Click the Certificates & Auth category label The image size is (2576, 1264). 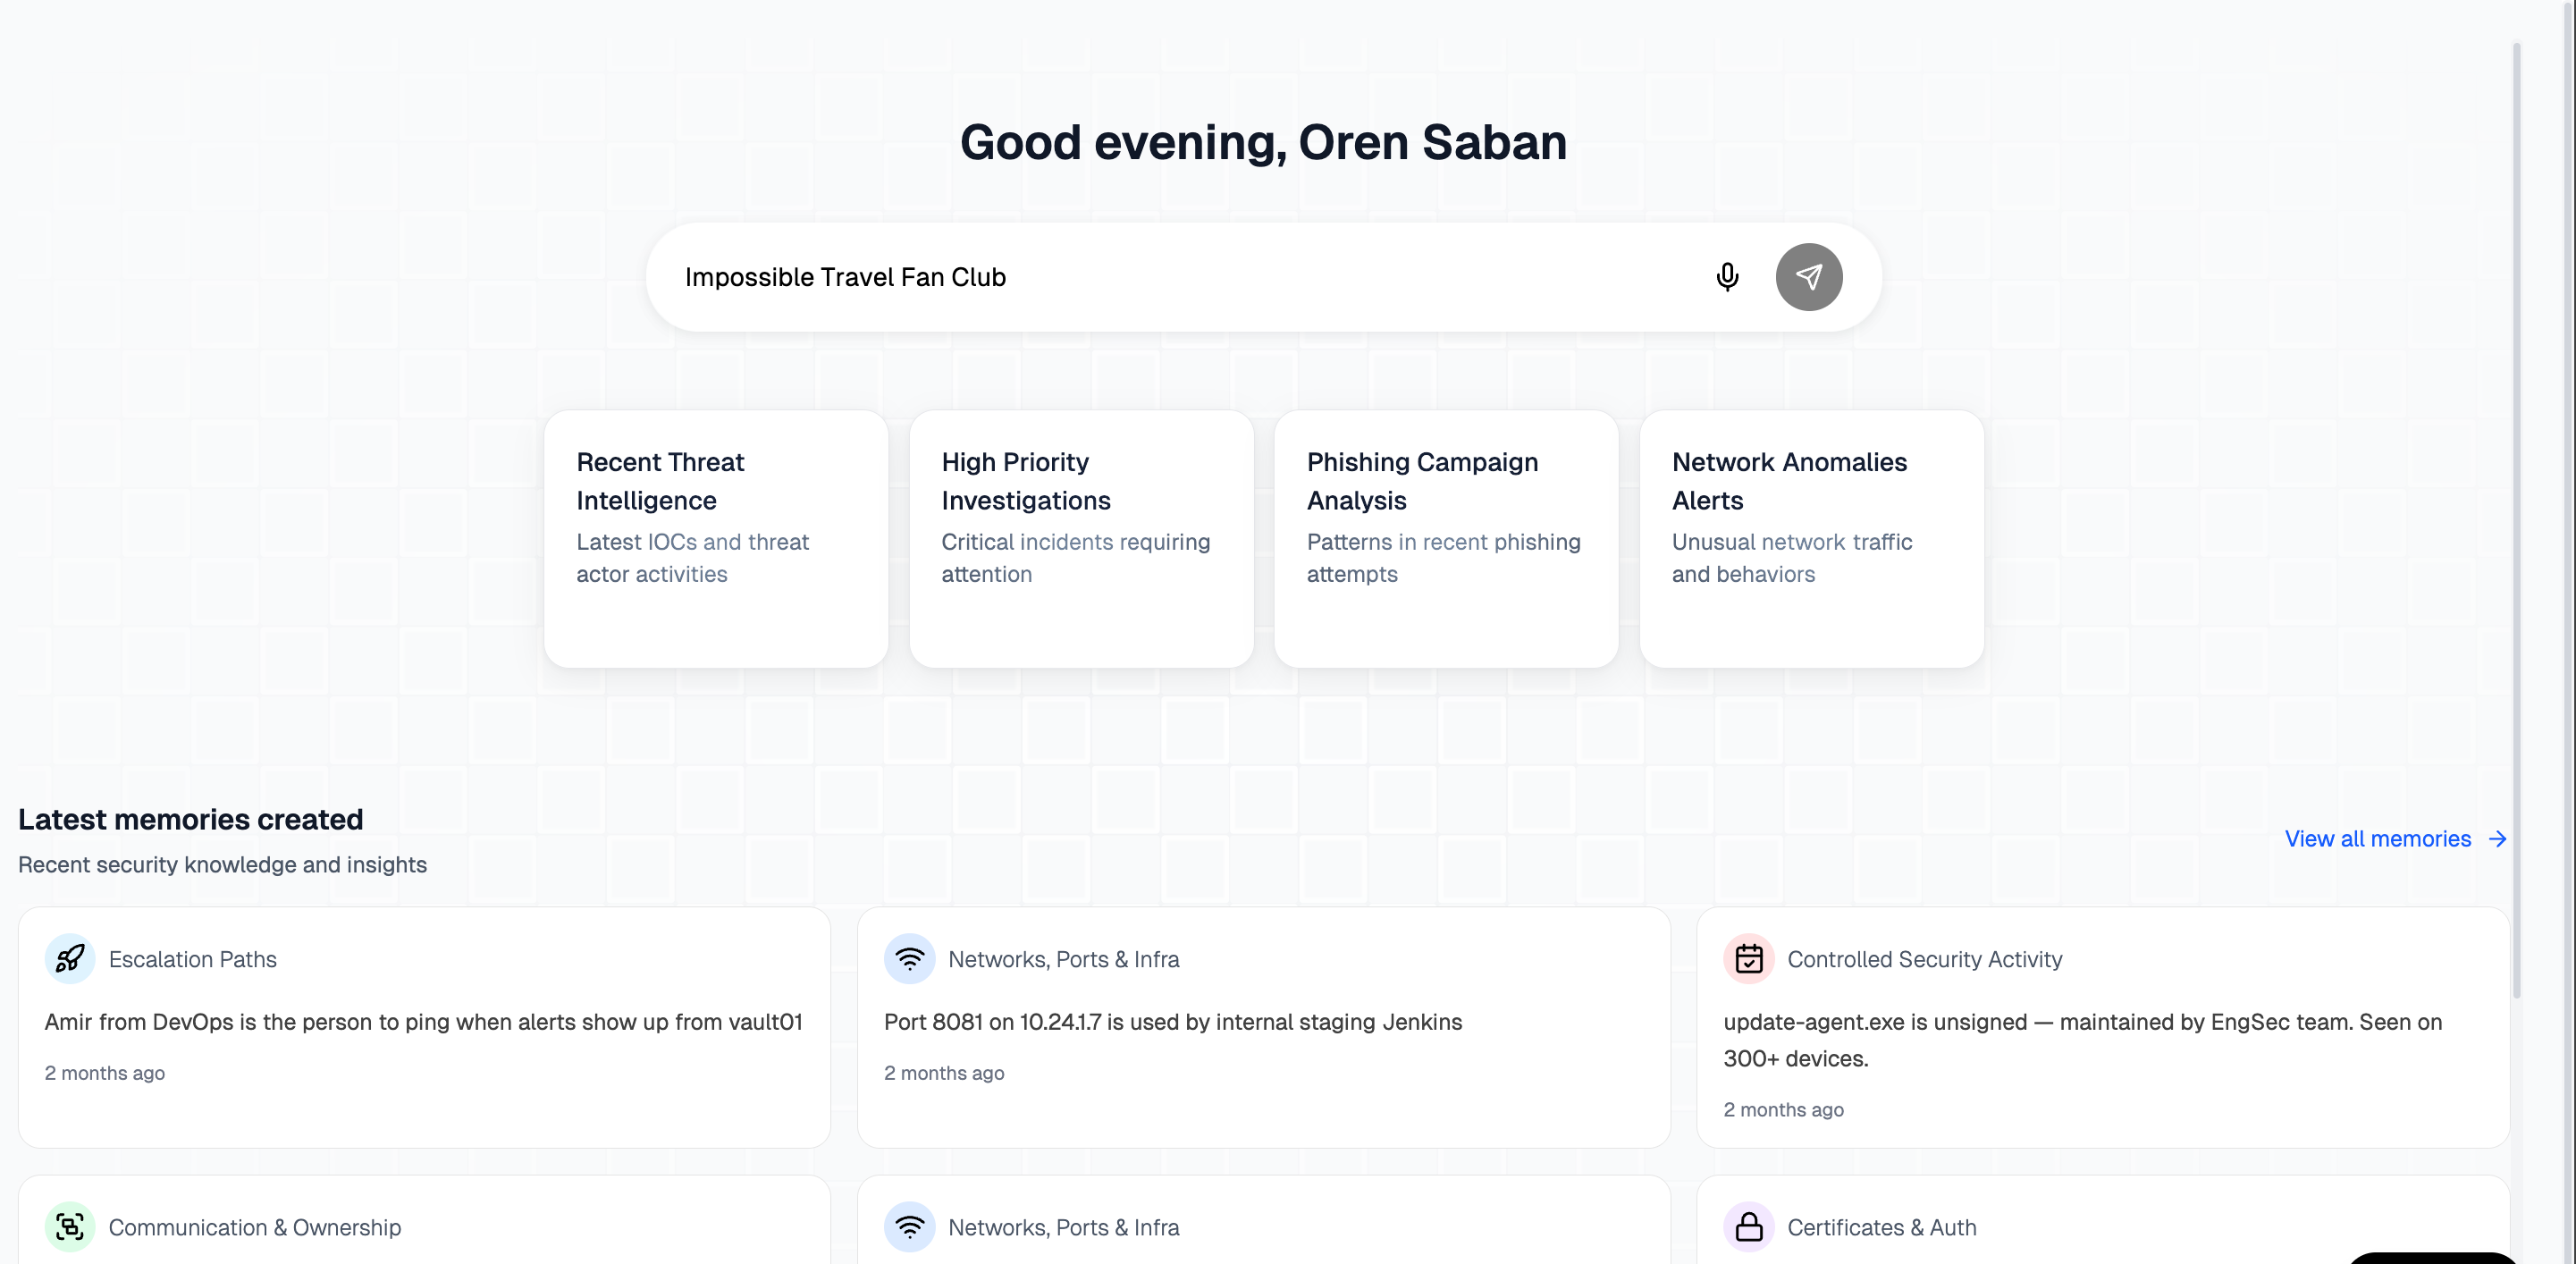[1881, 1227]
